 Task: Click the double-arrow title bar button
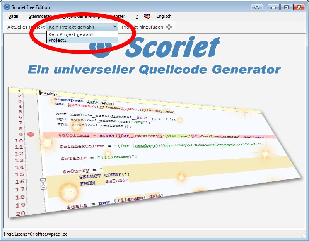(x=257, y=7)
